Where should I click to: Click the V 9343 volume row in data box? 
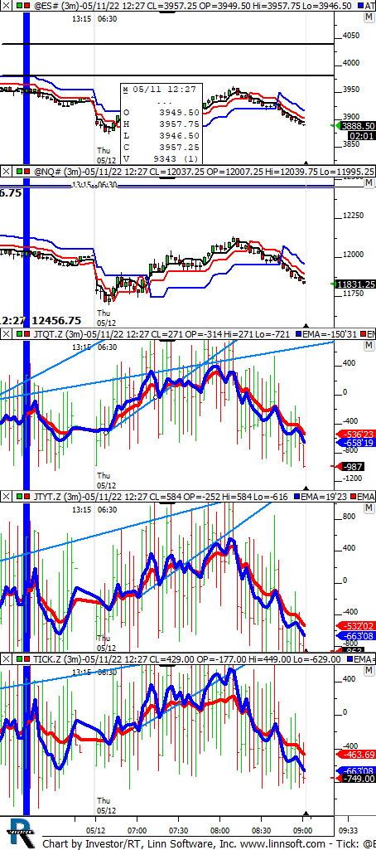pos(161,159)
